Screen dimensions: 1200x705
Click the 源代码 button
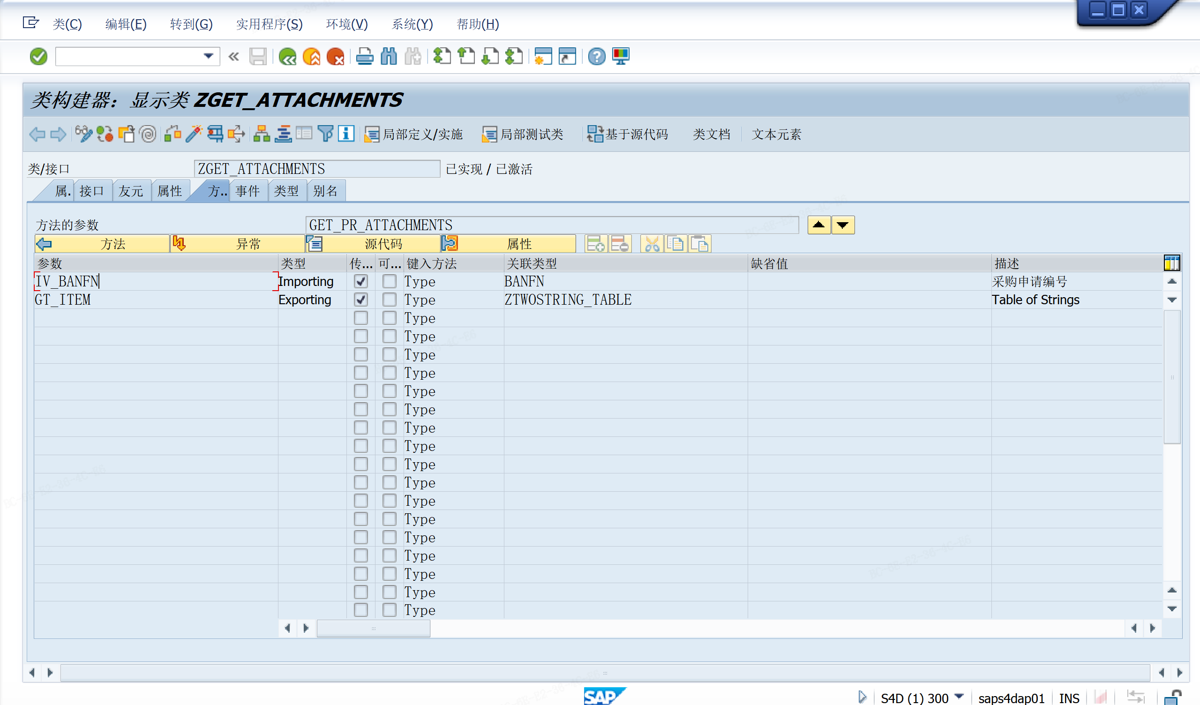tap(373, 244)
